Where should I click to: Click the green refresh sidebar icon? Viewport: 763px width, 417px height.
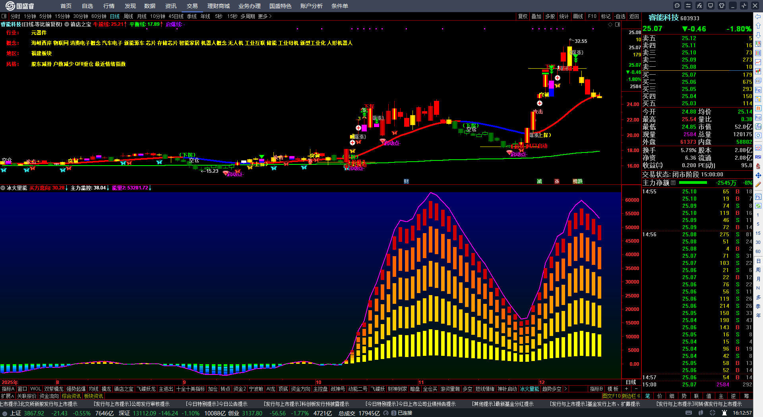(x=758, y=206)
